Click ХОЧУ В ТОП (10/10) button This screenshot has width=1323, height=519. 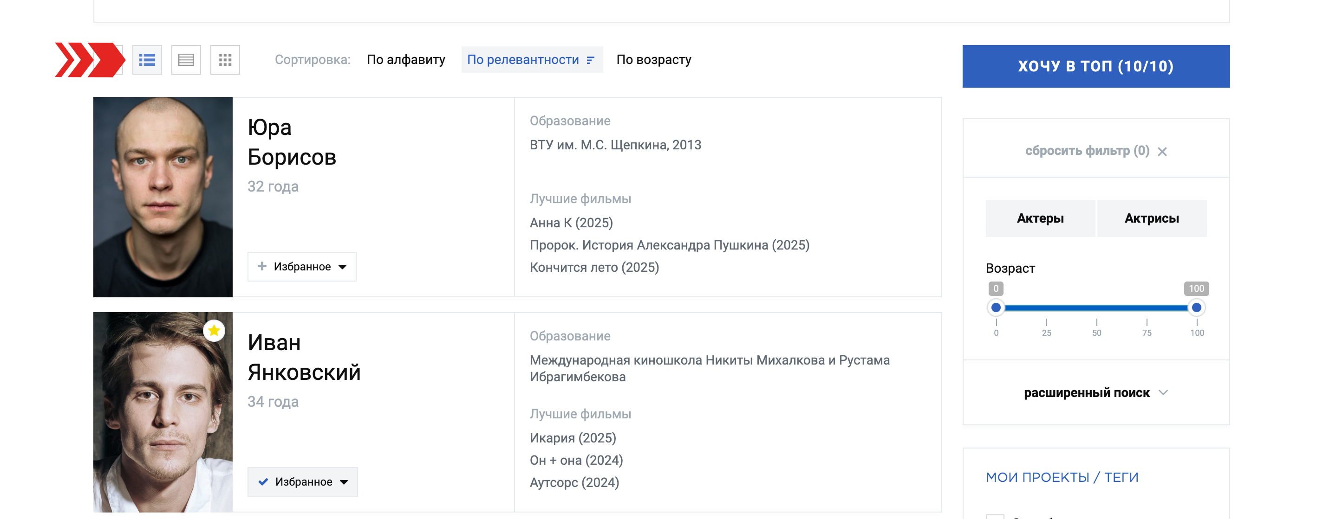click(1096, 66)
